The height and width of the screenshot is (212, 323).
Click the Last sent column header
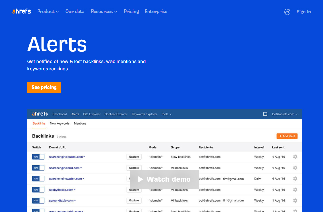(x=278, y=147)
